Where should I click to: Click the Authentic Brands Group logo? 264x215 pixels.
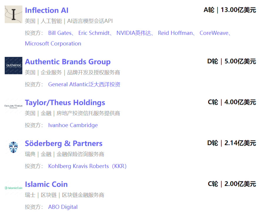[14, 65]
